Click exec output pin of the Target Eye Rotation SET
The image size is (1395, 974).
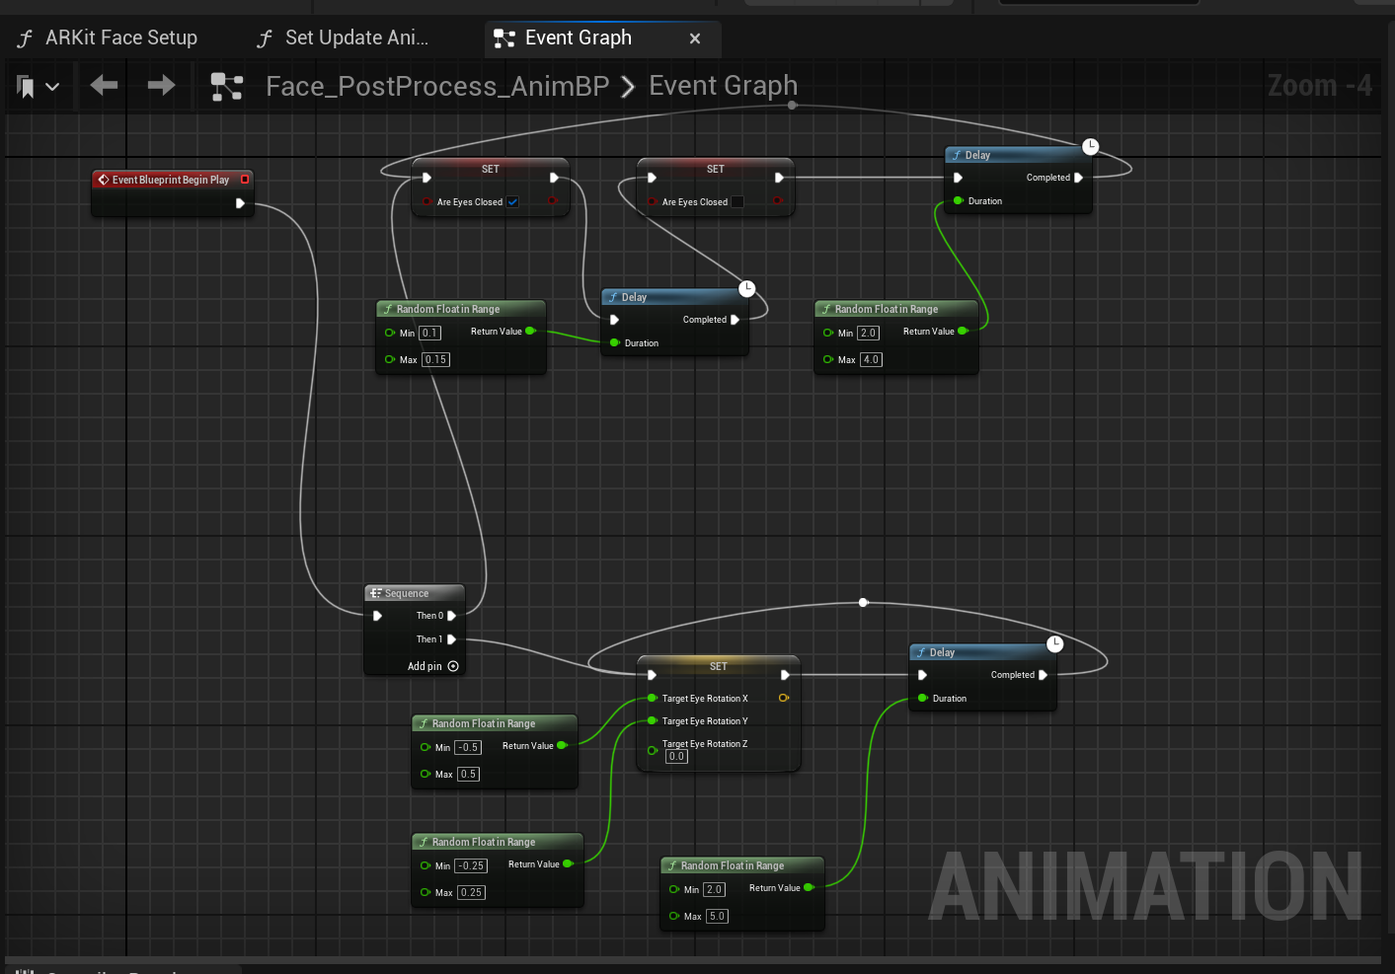tap(785, 675)
